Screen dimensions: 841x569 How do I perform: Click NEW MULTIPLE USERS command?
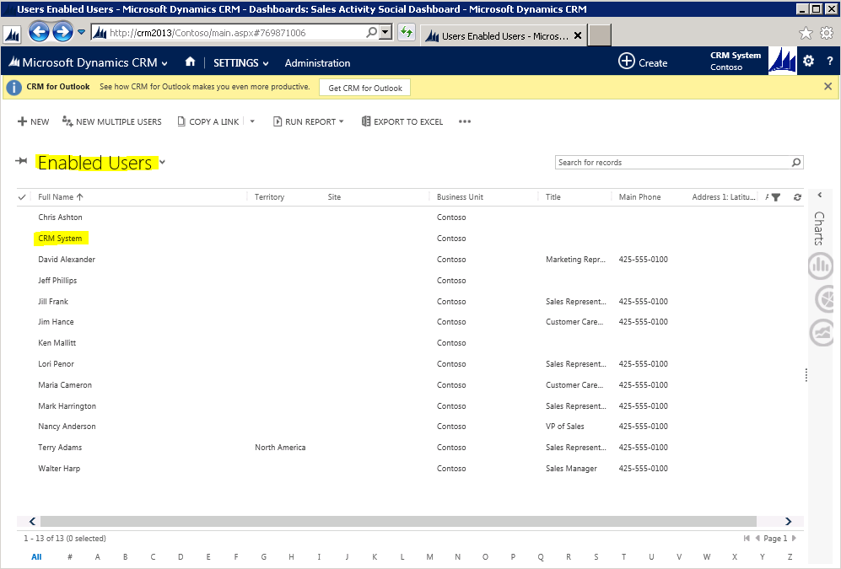coord(112,121)
